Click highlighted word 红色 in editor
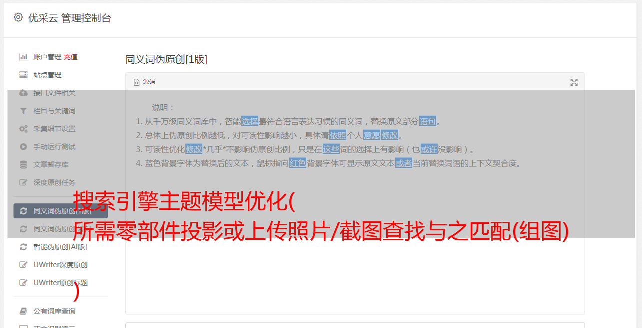The image size is (642, 328). click(298, 163)
